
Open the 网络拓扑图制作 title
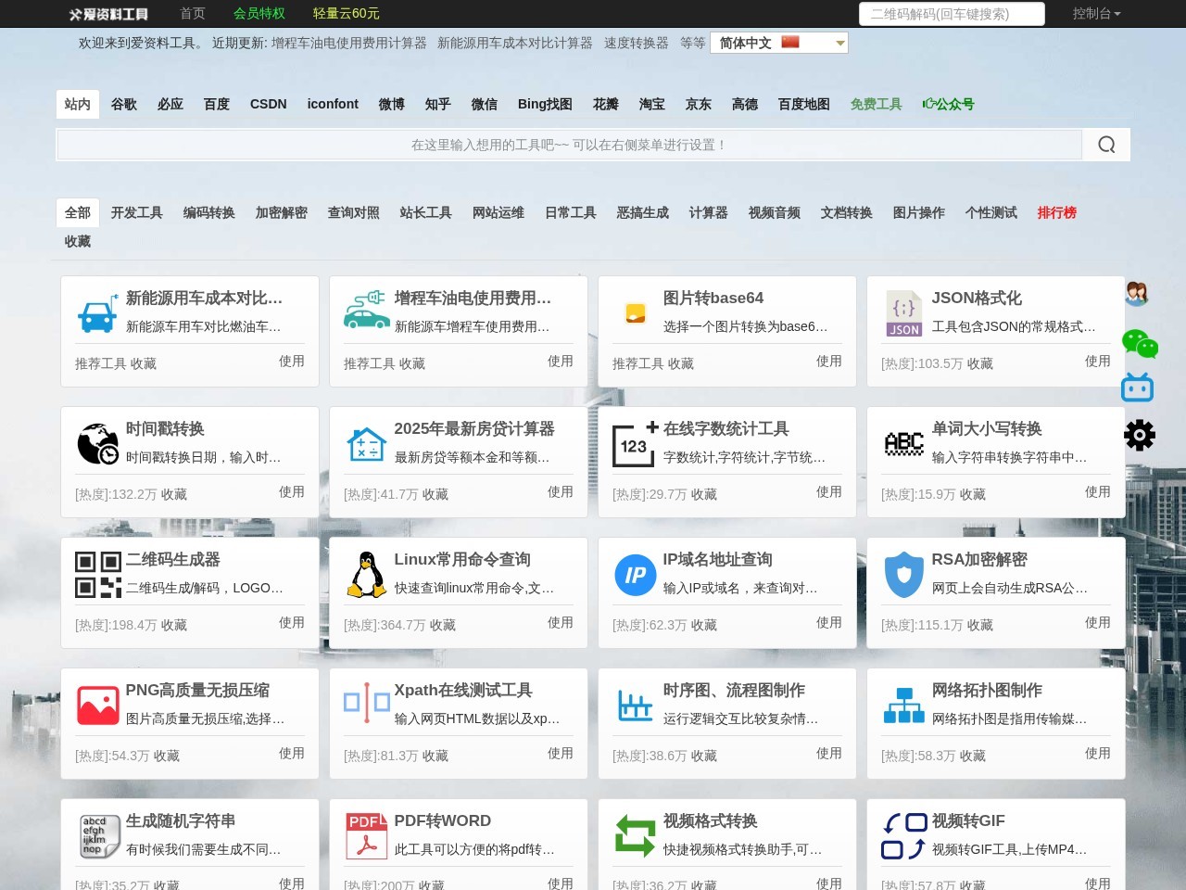(987, 690)
